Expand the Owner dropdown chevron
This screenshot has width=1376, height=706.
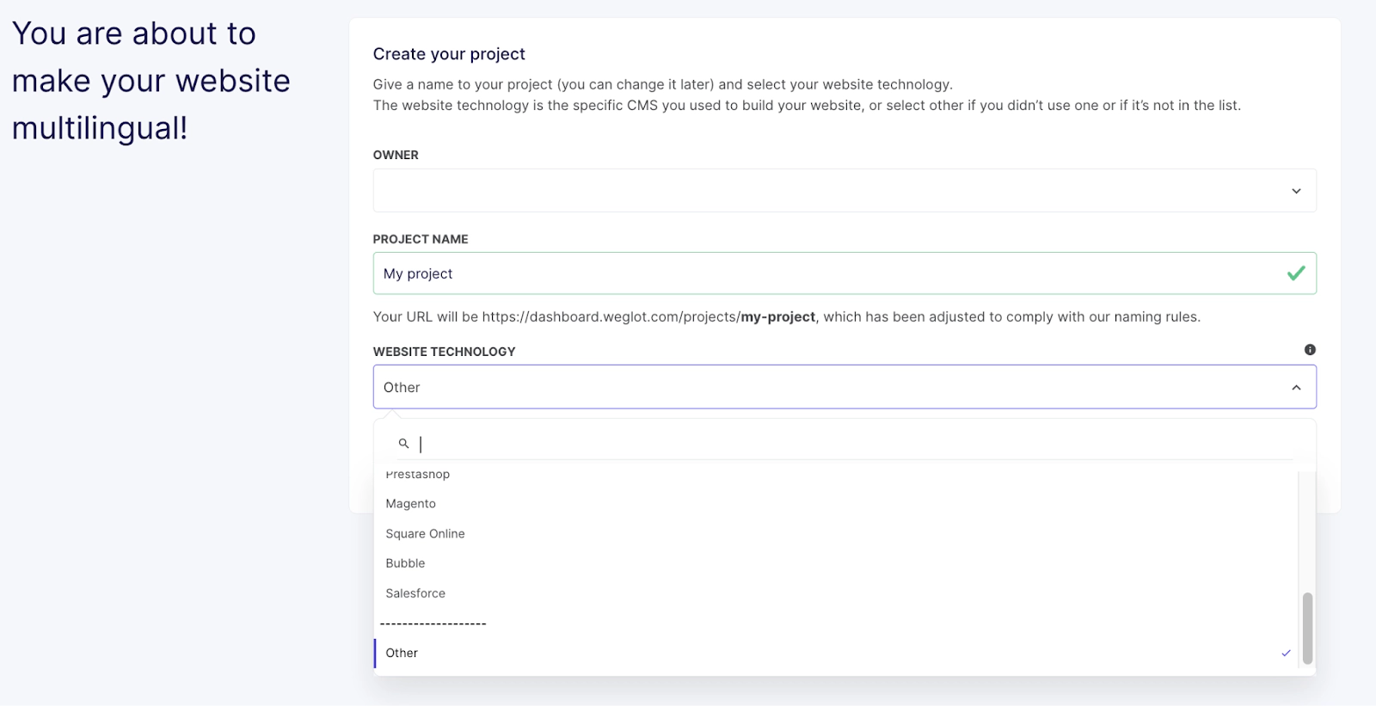[x=1296, y=191]
